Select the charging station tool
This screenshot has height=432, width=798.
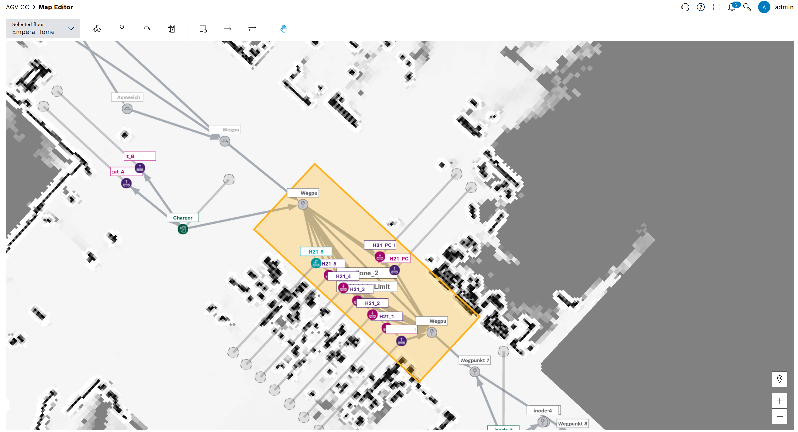pos(171,29)
